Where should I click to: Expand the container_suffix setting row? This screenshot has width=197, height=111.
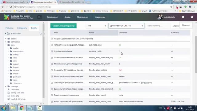[x=52, y=51]
